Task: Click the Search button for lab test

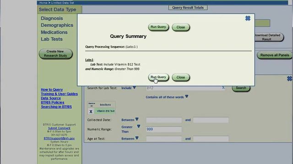Action: pos(241,88)
